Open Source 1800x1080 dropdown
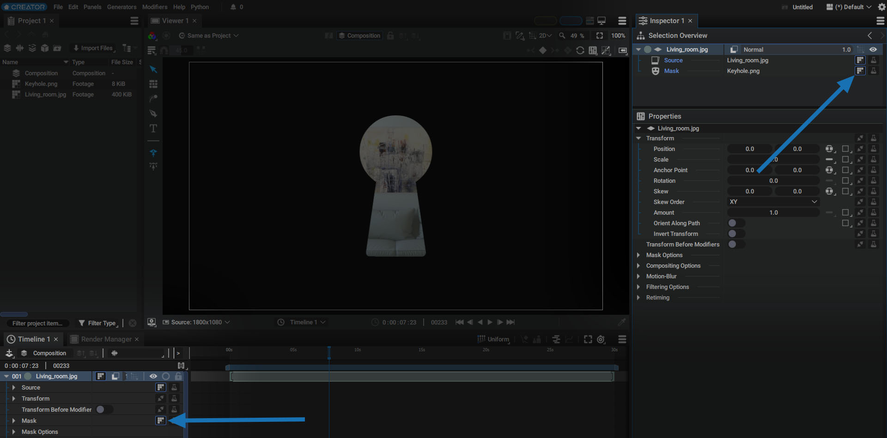 (196, 322)
